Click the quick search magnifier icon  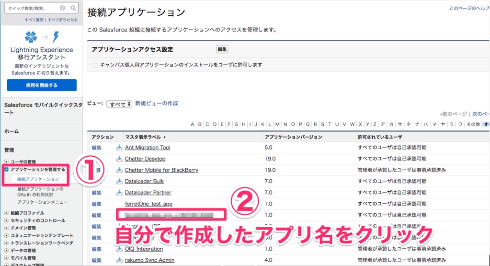tap(73, 8)
